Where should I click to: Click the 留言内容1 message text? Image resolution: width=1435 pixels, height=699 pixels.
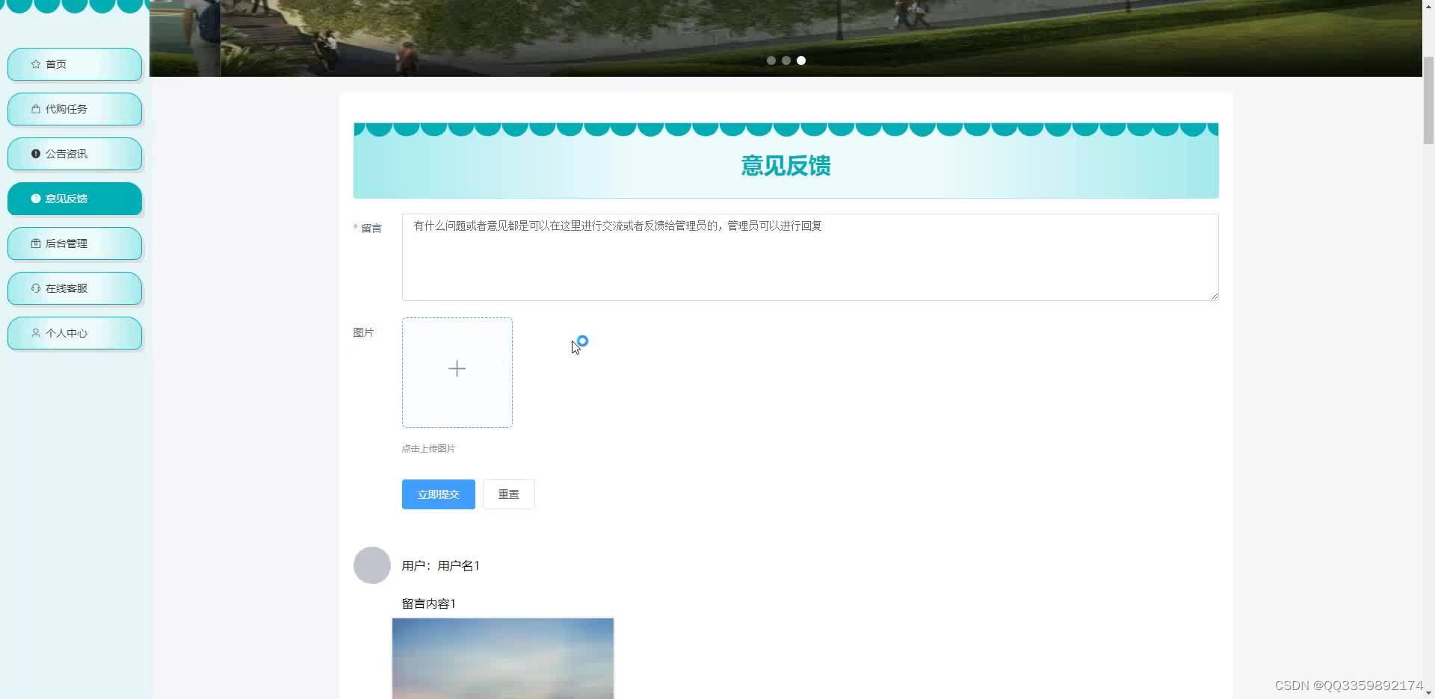[428, 604]
